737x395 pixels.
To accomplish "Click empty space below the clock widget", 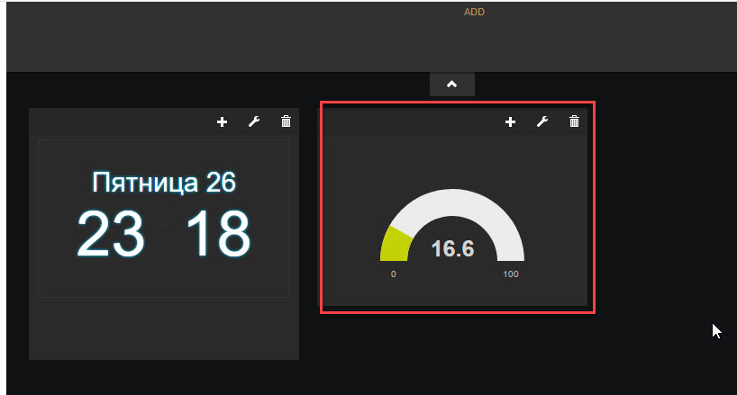I will click(x=163, y=328).
